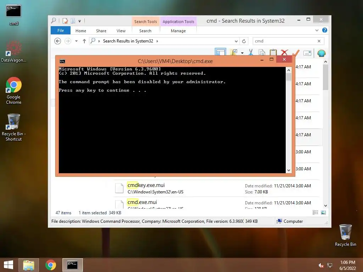Switch Explorer to large icons view
Screen dimensions: 363x272
[323, 212]
